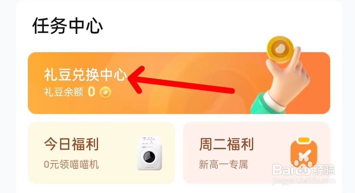Tap the 经验 watermark text
Viewport: 355px width, 193px height.
click(324, 170)
